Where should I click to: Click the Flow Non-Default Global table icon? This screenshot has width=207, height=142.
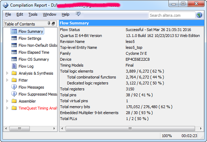click(x=14, y=45)
